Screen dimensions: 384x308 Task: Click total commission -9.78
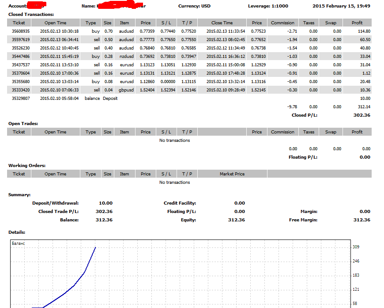tap(292, 106)
